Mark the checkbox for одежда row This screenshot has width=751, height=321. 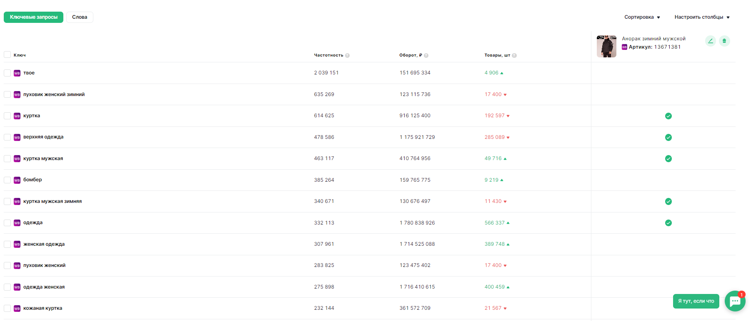[7, 222]
